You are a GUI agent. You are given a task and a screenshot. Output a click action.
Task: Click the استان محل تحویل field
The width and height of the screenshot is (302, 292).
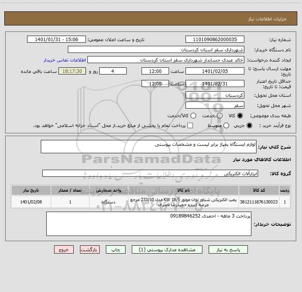point(215,95)
